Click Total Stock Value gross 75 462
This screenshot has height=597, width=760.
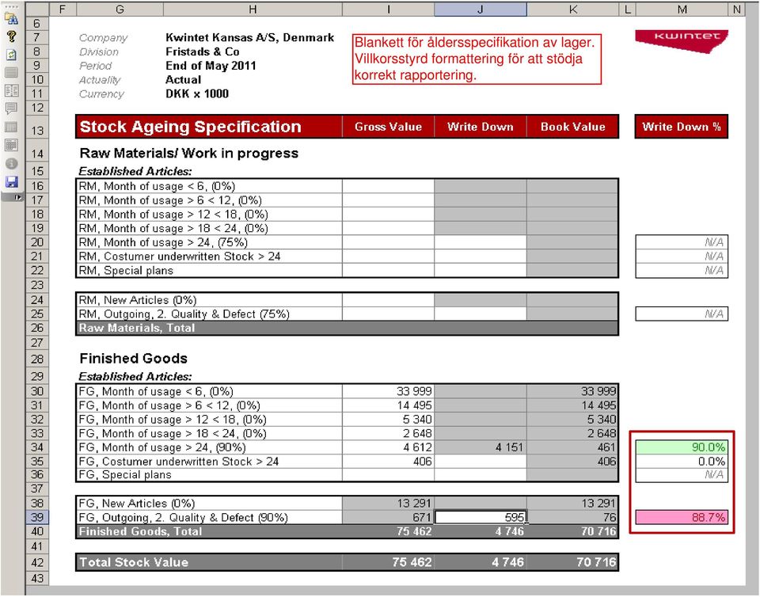click(388, 563)
